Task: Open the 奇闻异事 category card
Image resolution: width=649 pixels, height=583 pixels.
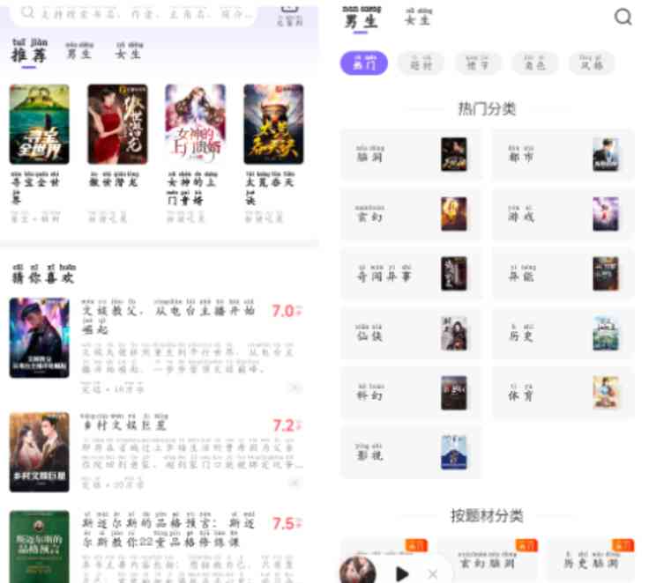Action: point(411,273)
